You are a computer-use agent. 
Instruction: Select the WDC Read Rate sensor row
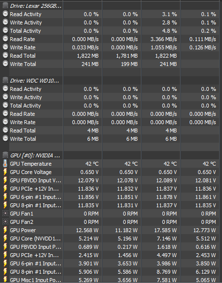coord(111,114)
